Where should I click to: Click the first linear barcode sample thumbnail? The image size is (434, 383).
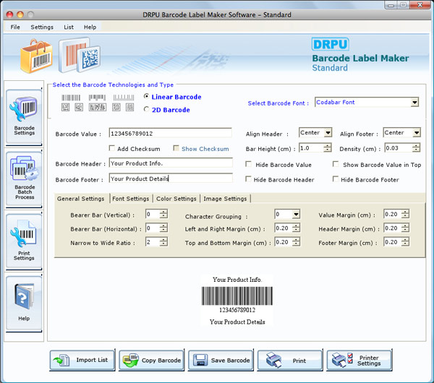(71, 98)
